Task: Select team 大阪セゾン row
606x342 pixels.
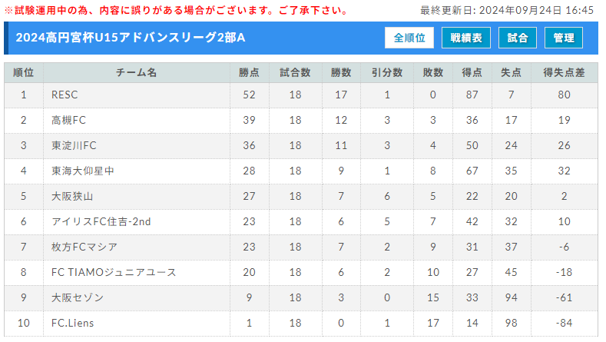Action: point(301,298)
